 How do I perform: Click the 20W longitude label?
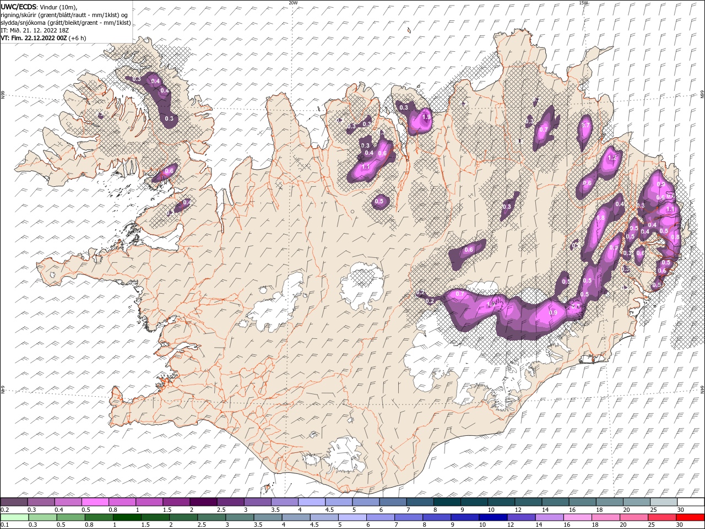click(x=293, y=3)
